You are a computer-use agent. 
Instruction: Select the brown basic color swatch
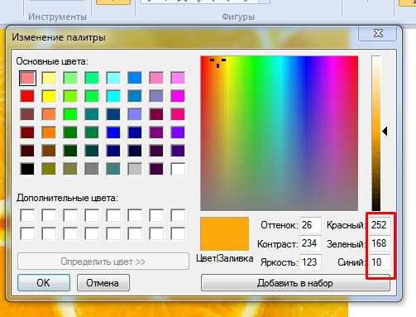[49, 151]
